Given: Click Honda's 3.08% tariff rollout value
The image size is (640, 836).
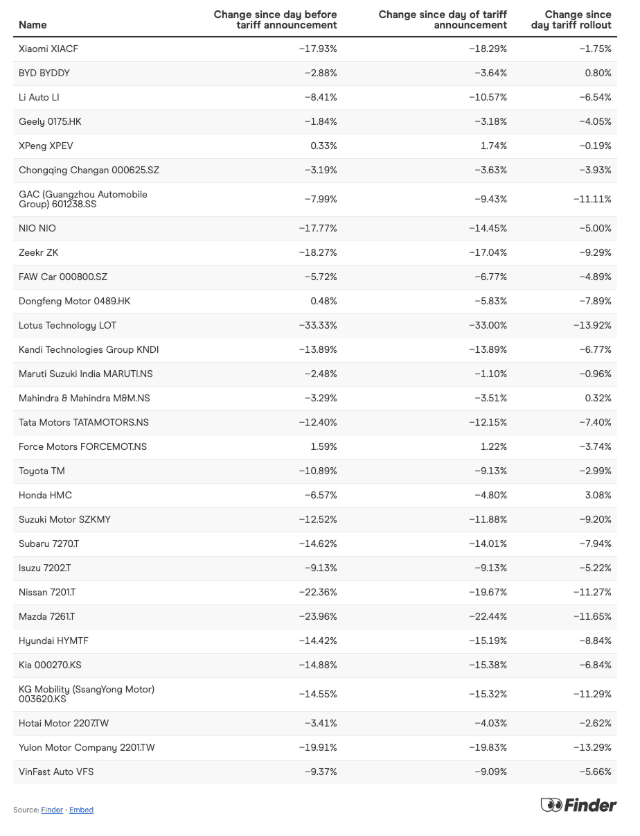Looking at the screenshot, I should (x=598, y=496).
